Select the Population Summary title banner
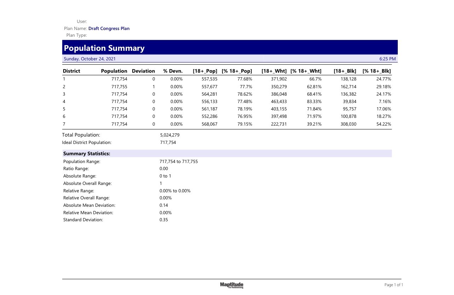The image size is (454, 295). (x=230, y=47)
